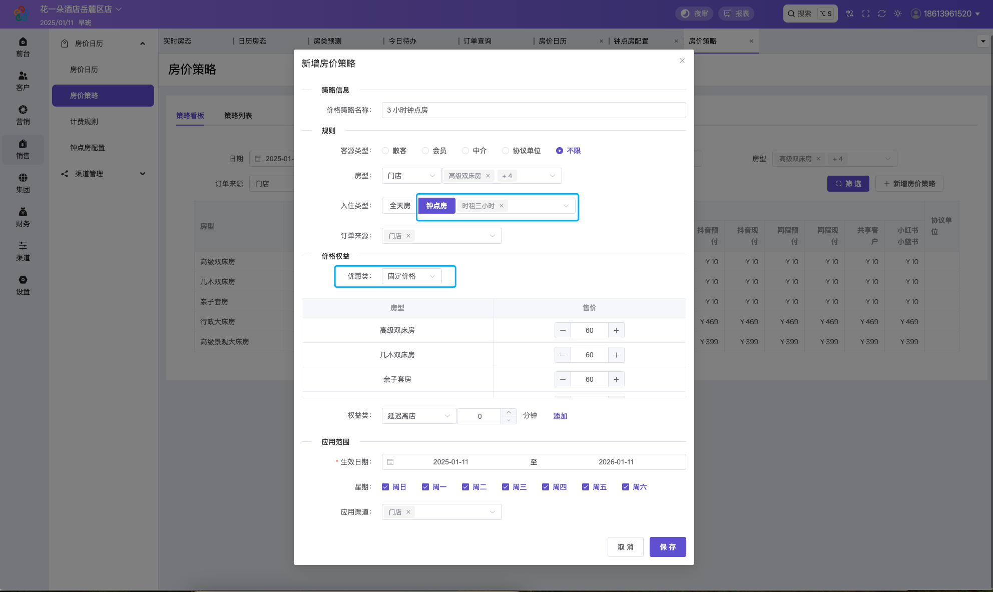993x592 pixels.
Task: Select the 全天房 stay type button
Action: pyautogui.click(x=400, y=206)
